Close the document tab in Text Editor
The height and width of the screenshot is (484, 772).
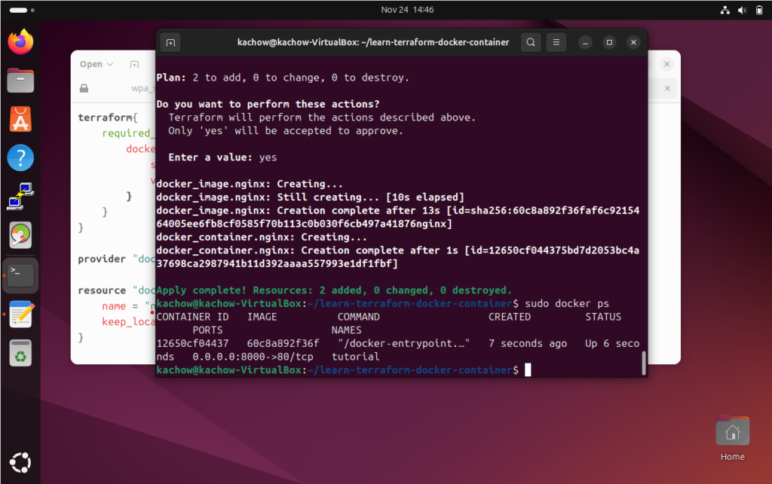click(667, 88)
